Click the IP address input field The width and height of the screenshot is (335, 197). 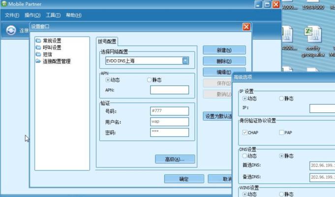tap(322, 108)
